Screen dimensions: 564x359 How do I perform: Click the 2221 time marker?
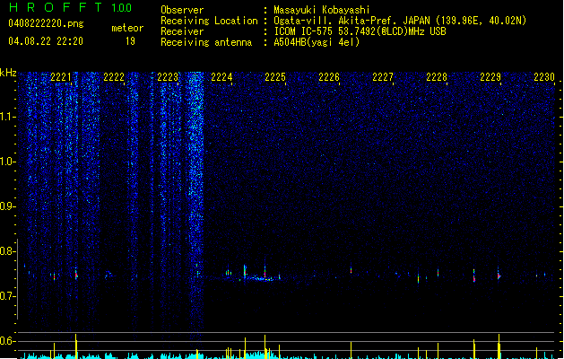(x=60, y=77)
